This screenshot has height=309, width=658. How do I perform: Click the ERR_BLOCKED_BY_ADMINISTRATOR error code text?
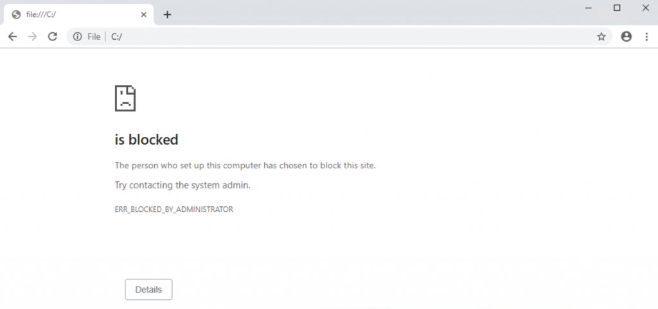pyautogui.click(x=173, y=209)
